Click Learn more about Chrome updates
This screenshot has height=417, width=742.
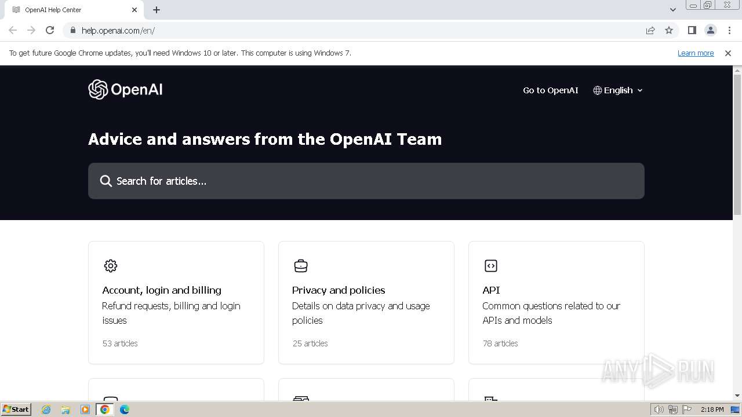(x=696, y=53)
